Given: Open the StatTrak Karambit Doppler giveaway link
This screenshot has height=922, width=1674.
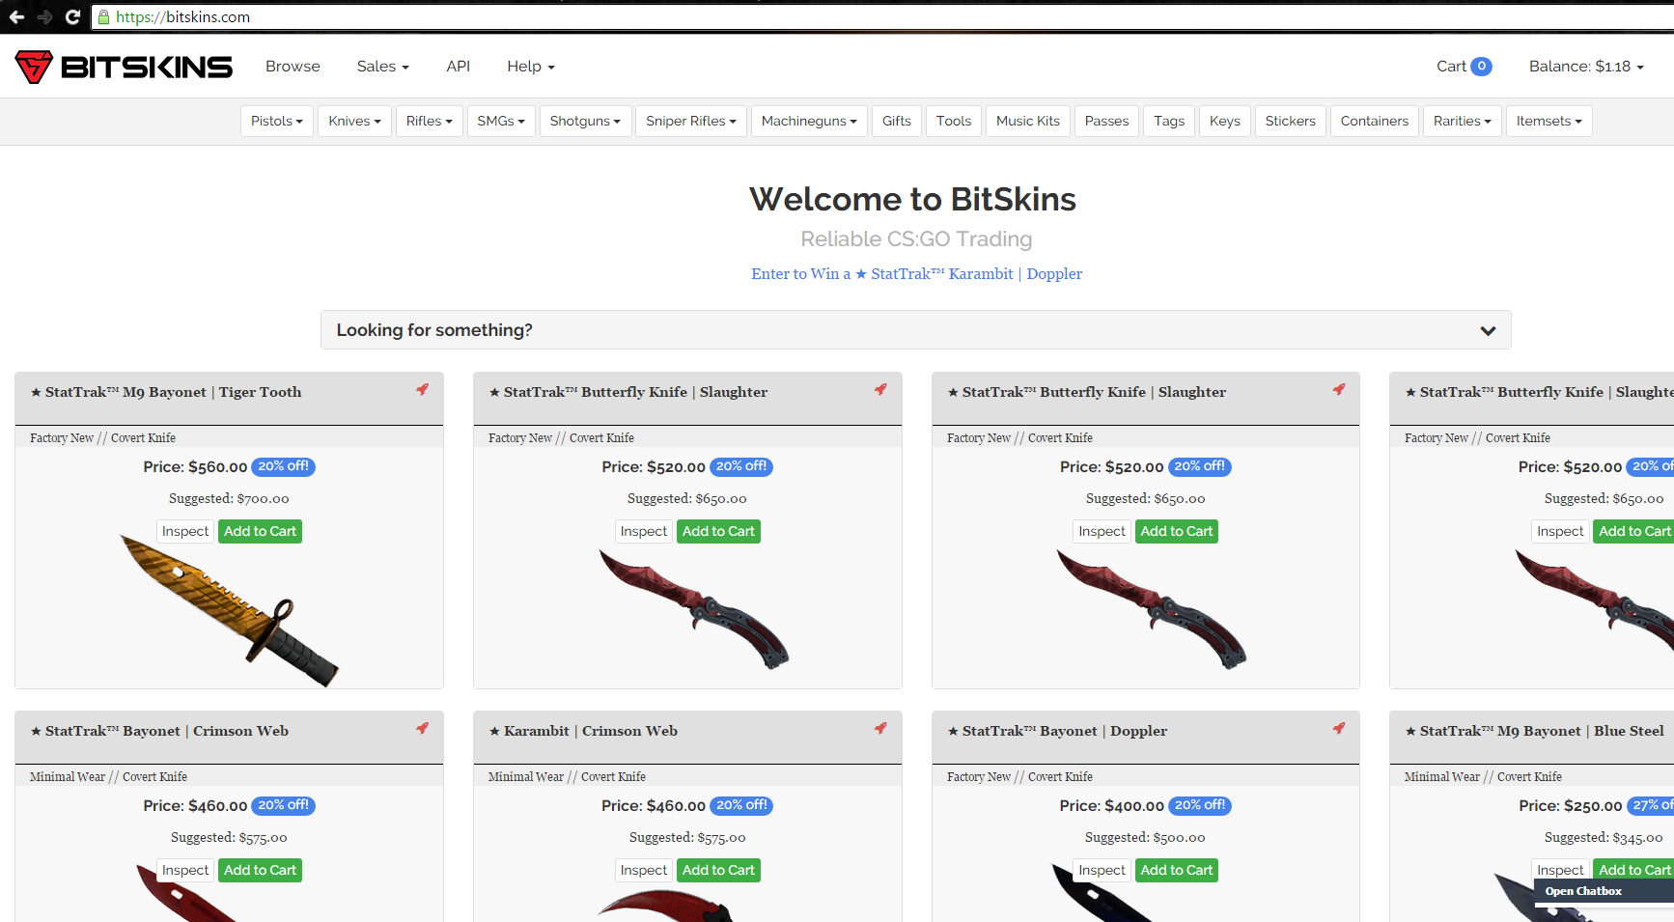Looking at the screenshot, I should click(916, 274).
